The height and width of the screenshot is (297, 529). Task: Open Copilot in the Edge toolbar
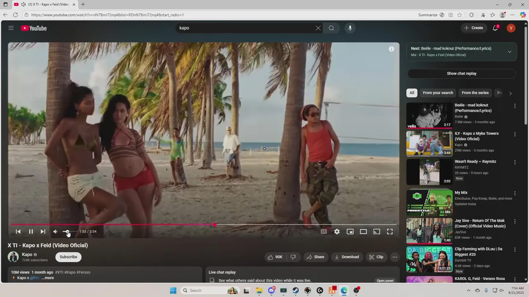point(523,15)
